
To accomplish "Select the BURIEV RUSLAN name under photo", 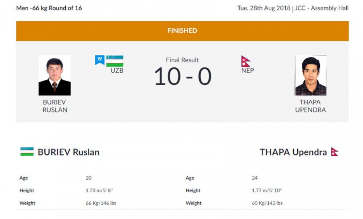I will tap(54, 106).
